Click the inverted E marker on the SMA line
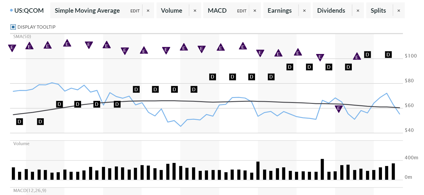The image size is (424, 195). (339, 108)
